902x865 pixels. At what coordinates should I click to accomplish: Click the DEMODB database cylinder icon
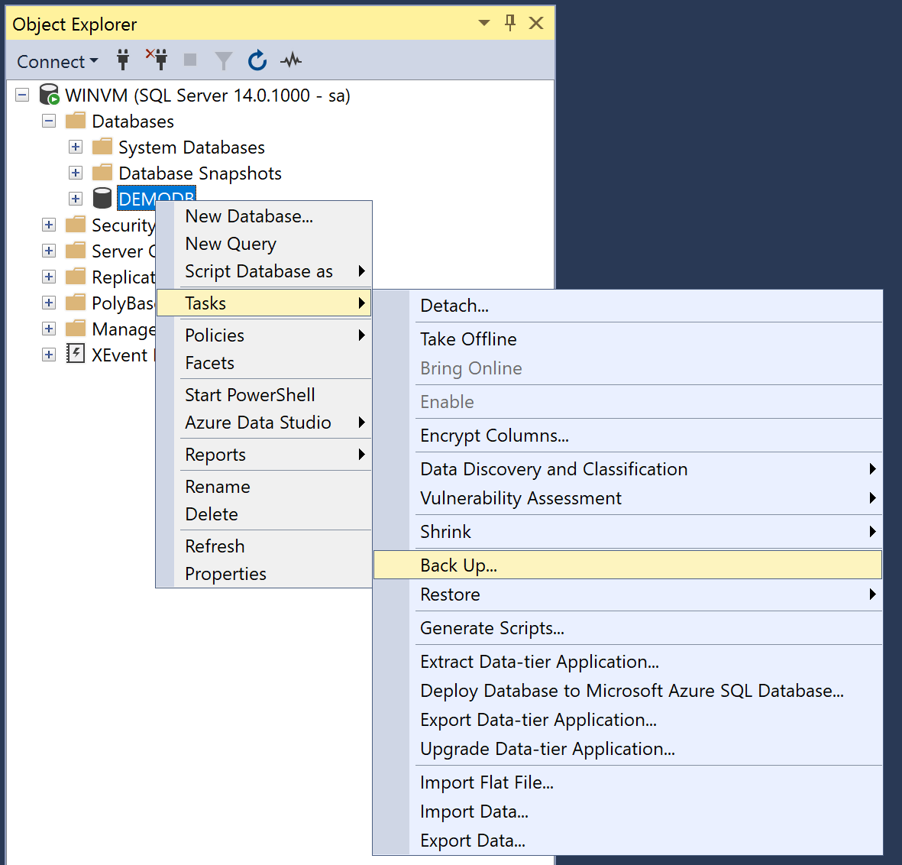point(102,197)
